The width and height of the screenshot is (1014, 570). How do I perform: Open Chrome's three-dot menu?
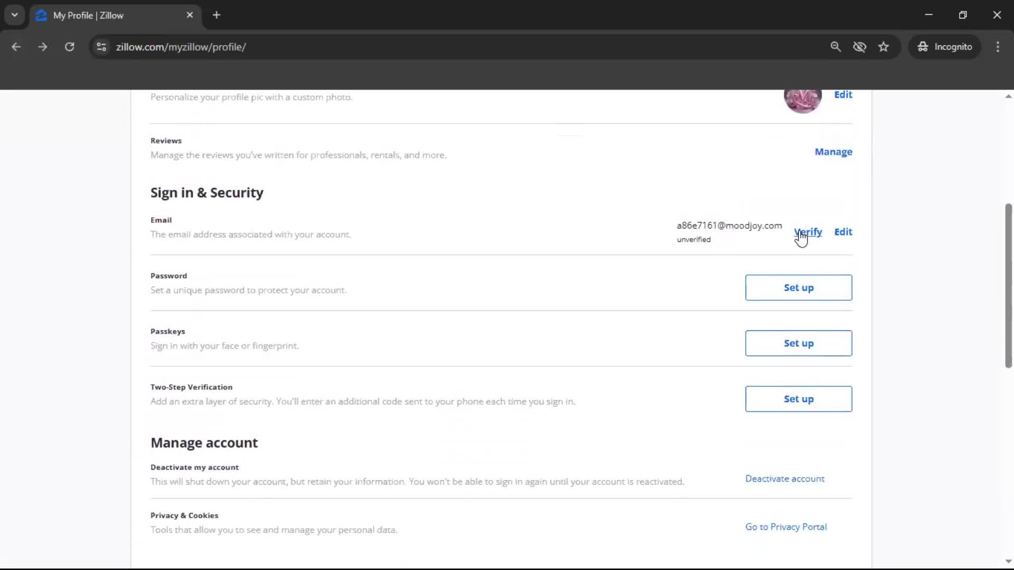pyautogui.click(x=998, y=46)
